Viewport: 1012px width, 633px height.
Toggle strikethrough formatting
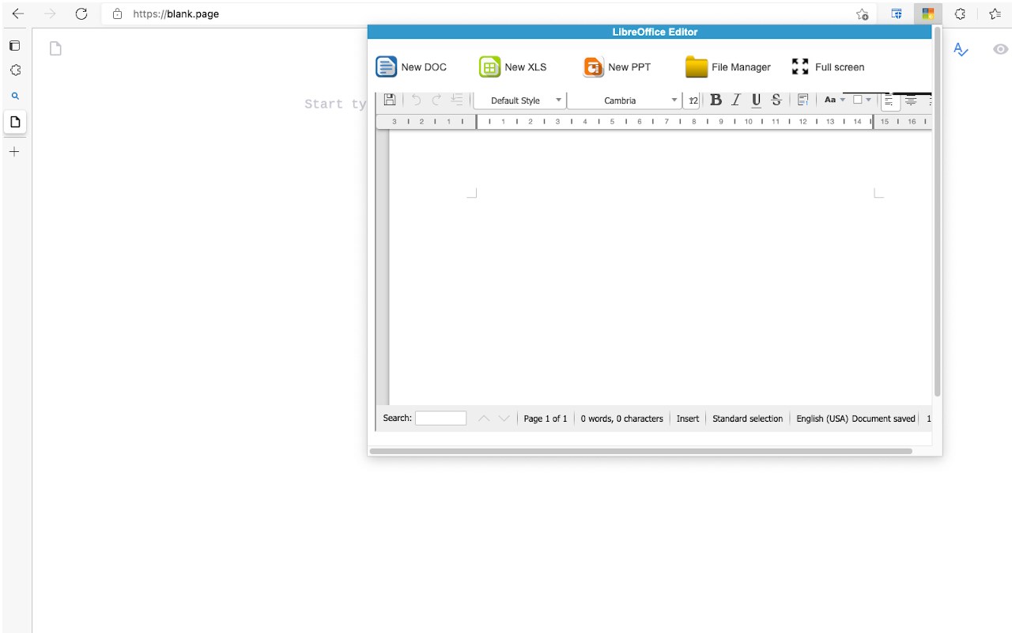(x=776, y=100)
